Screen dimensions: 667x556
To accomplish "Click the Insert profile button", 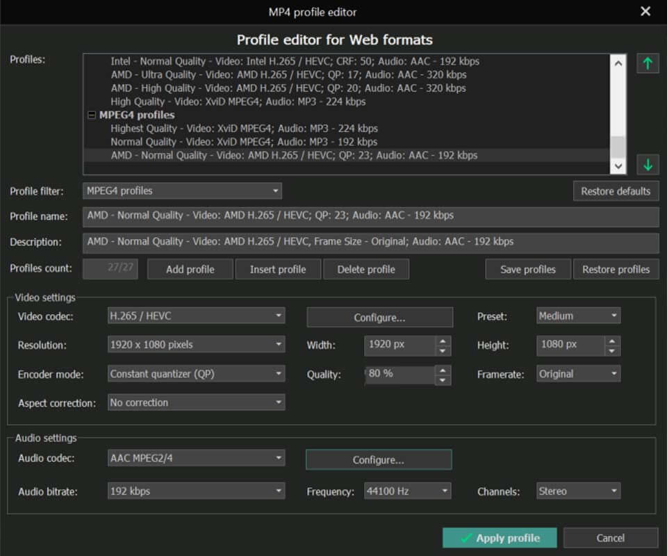I will point(278,269).
